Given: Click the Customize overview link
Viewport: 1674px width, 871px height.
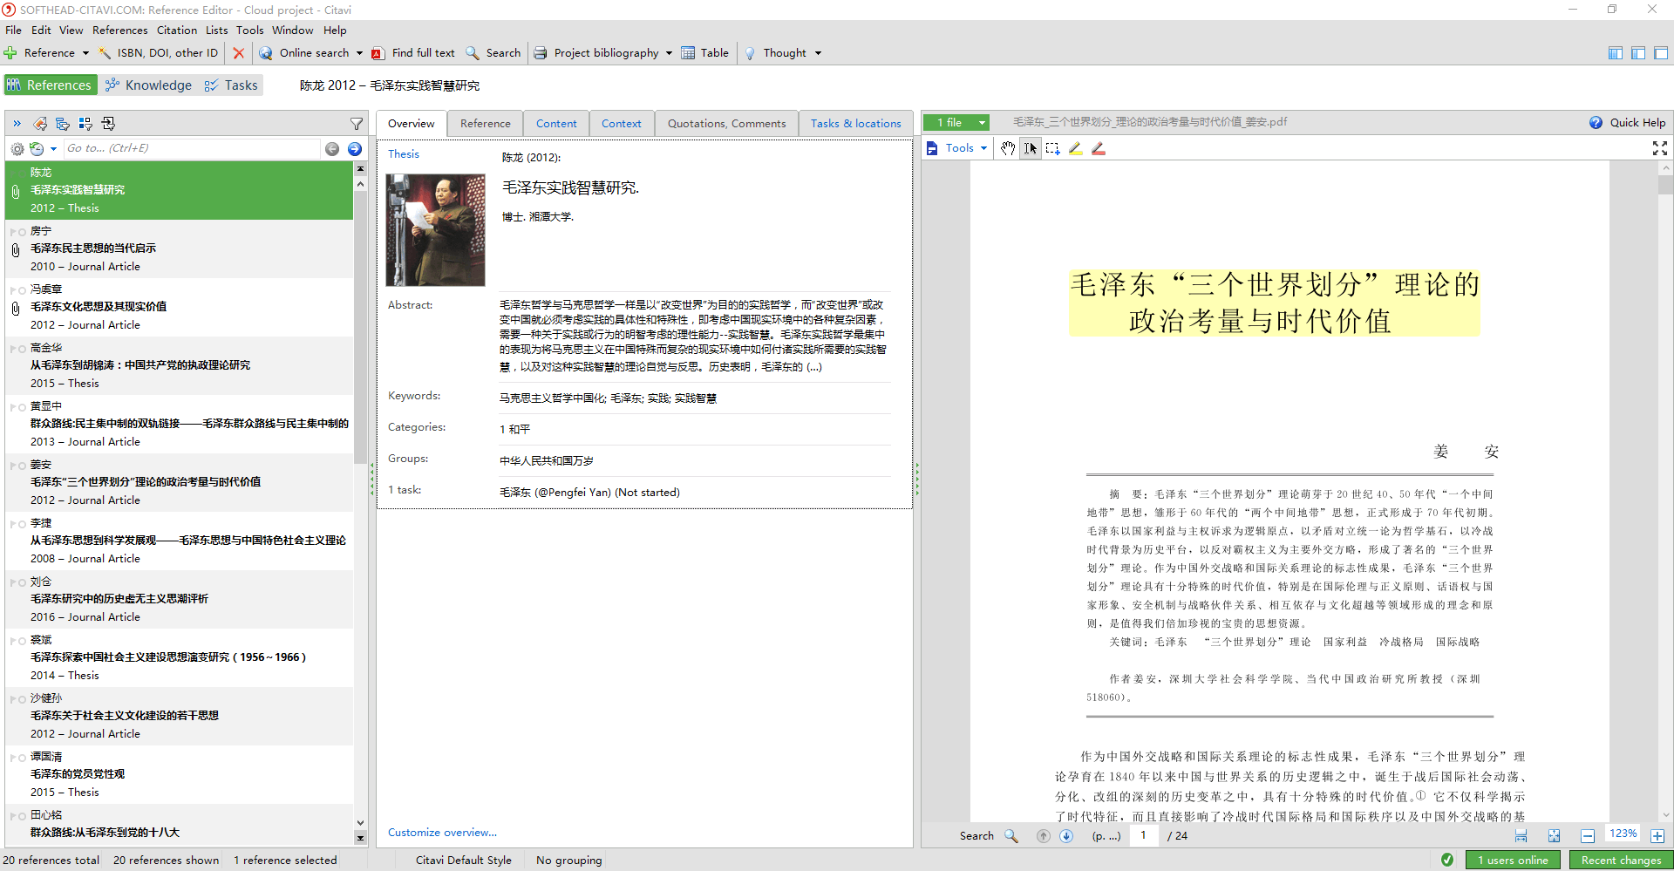Looking at the screenshot, I should click(442, 833).
